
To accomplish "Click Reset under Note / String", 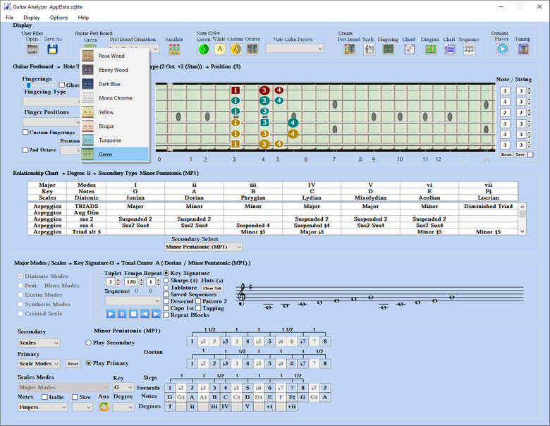I will pos(506,154).
